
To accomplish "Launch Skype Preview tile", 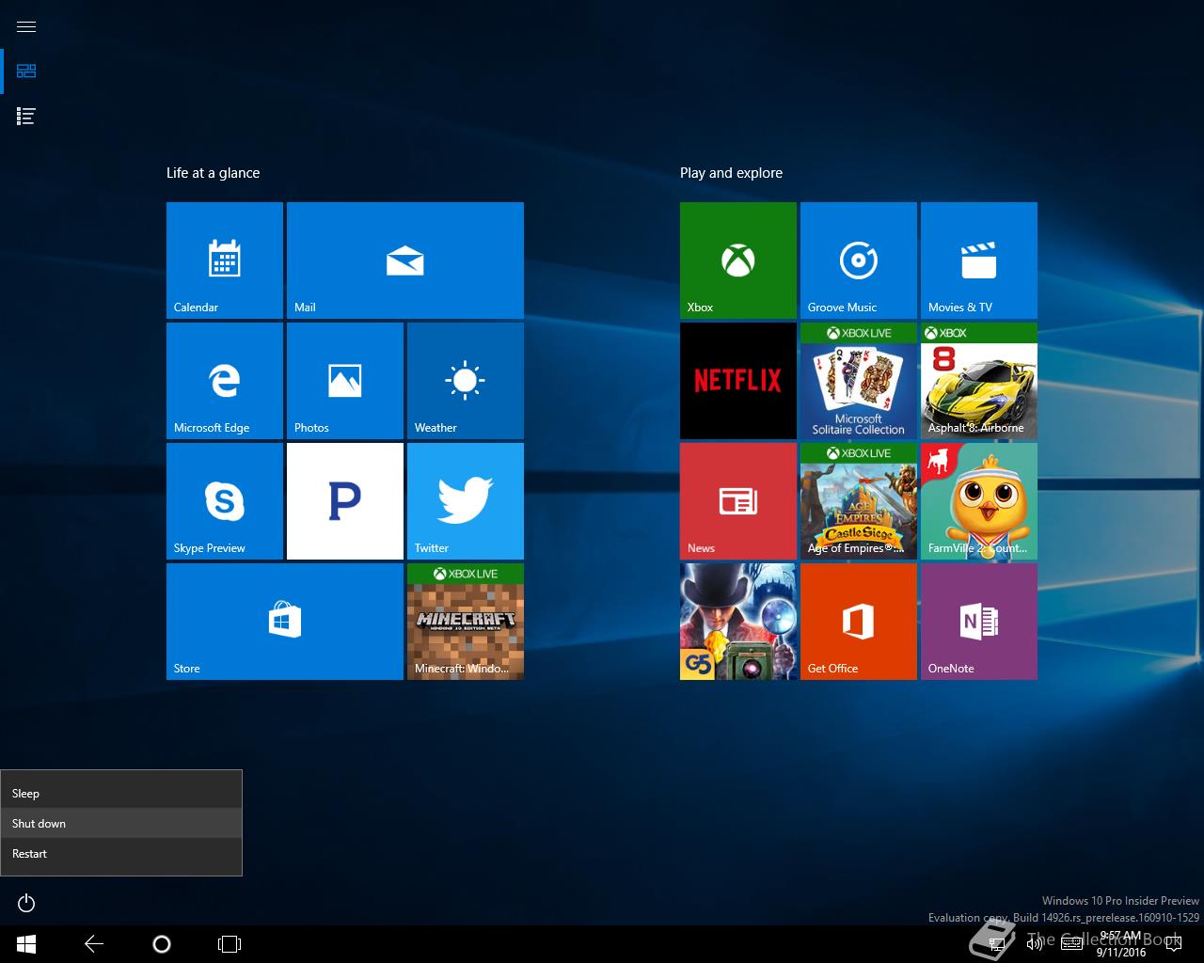I will (224, 501).
